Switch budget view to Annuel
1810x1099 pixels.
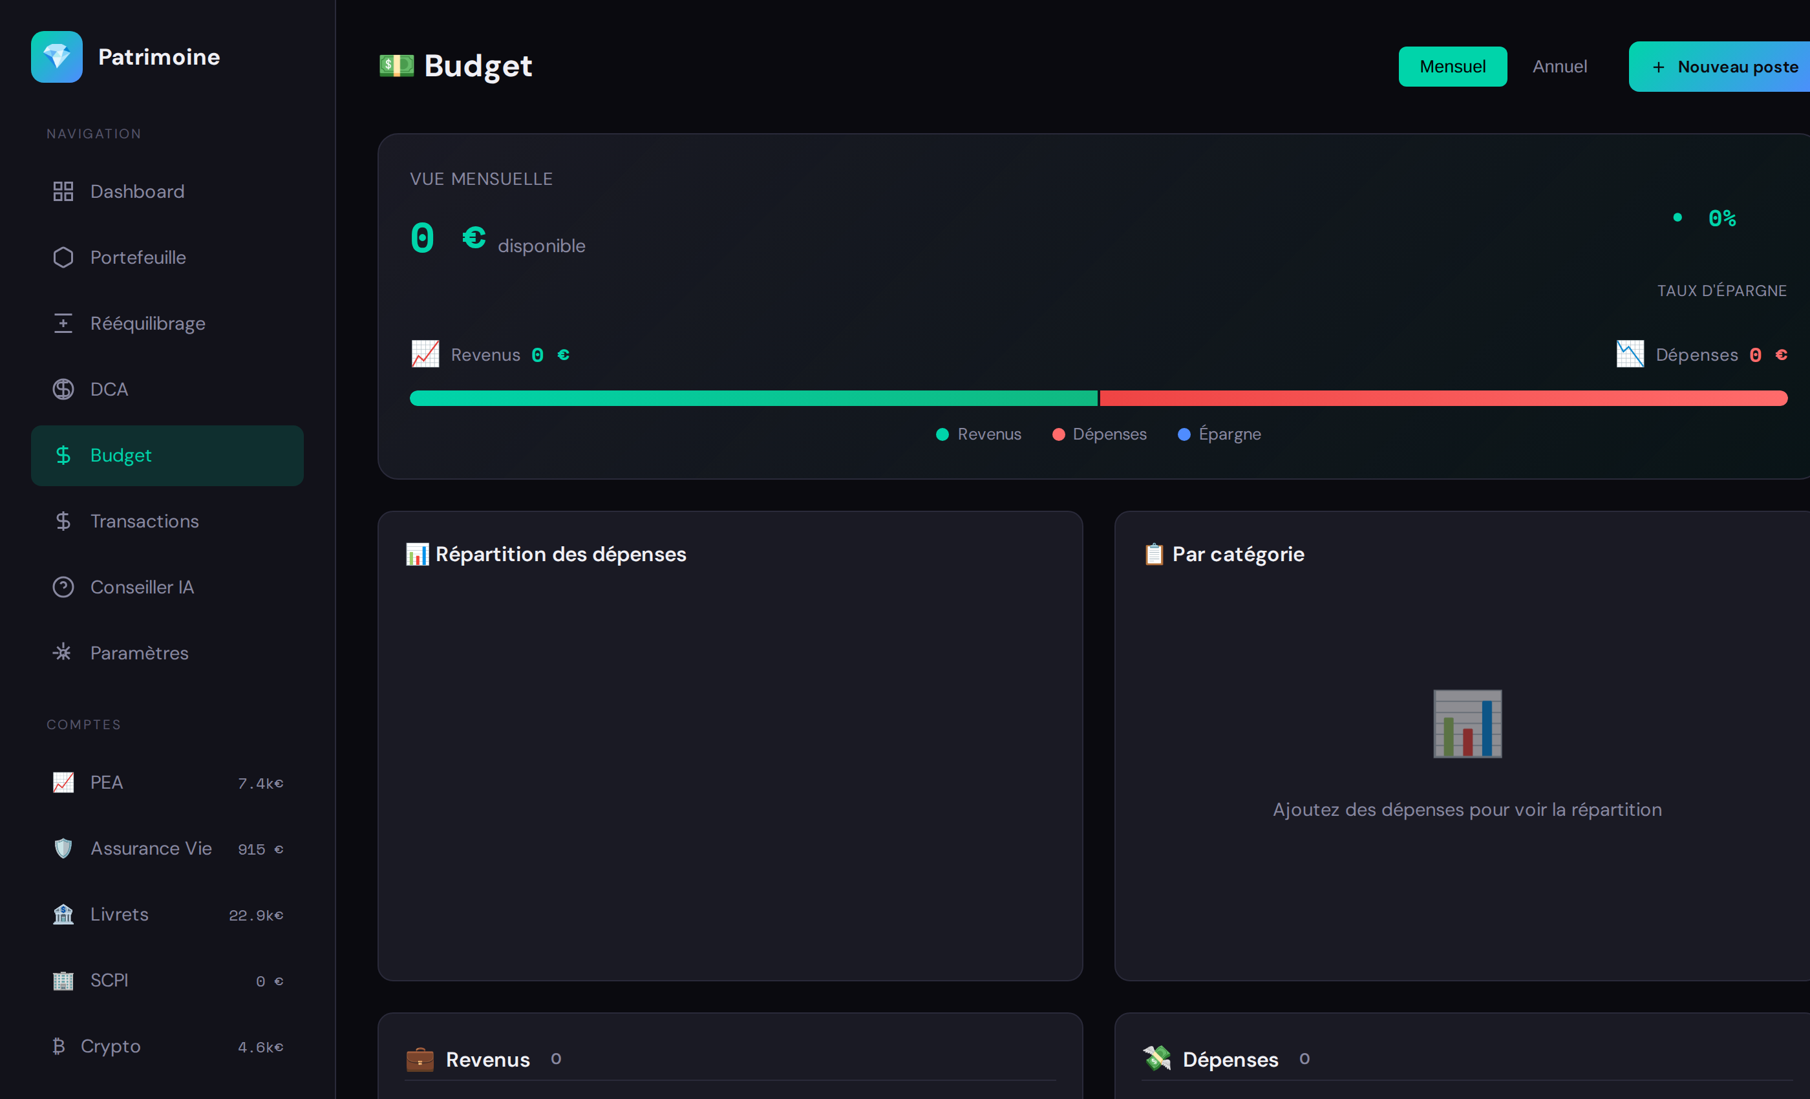point(1559,66)
